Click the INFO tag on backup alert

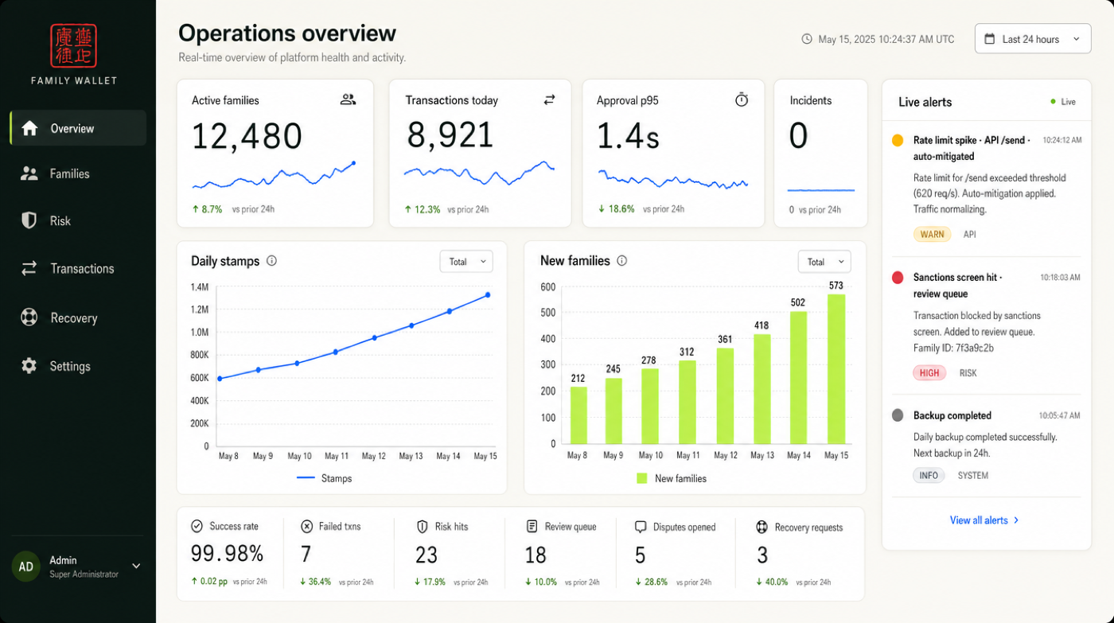click(x=929, y=475)
